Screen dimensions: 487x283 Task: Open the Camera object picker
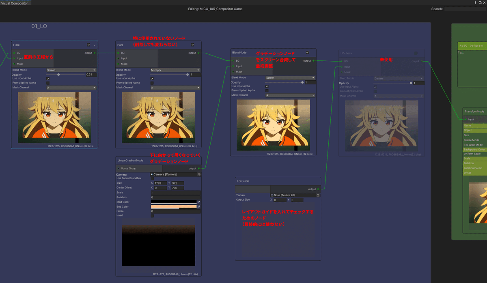199,174
